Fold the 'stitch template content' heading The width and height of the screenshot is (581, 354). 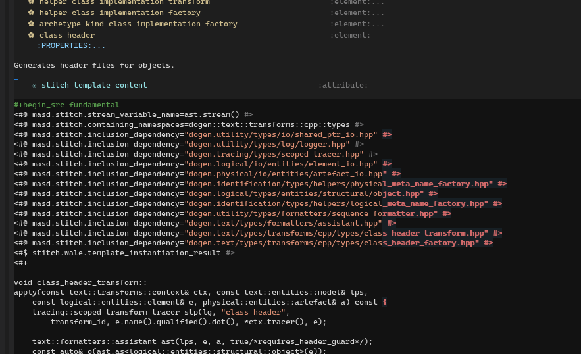[x=94, y=85]
